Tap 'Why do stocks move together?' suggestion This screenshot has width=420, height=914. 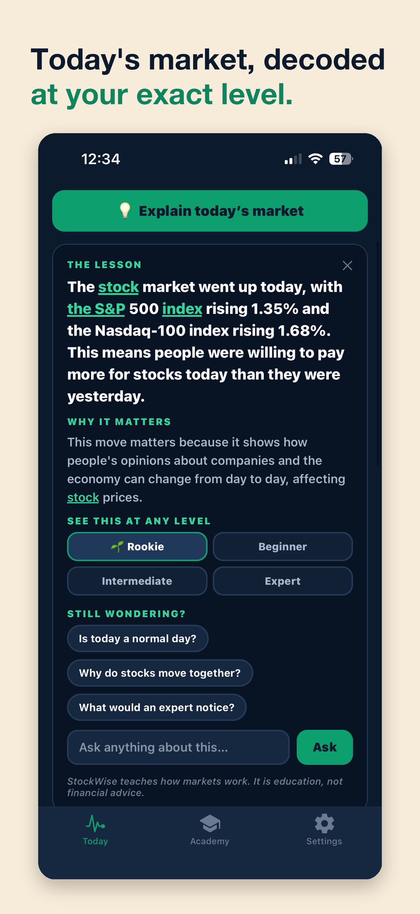click(x=160, y=673)
